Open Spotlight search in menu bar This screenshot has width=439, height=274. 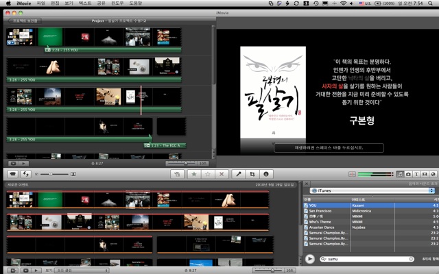430,3
